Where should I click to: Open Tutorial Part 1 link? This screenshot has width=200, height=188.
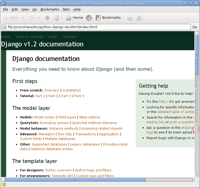40,96
